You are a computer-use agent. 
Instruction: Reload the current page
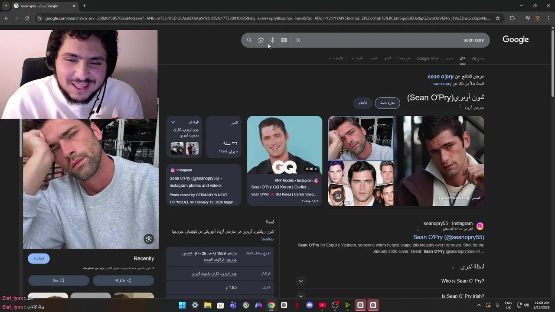(27, 18)
